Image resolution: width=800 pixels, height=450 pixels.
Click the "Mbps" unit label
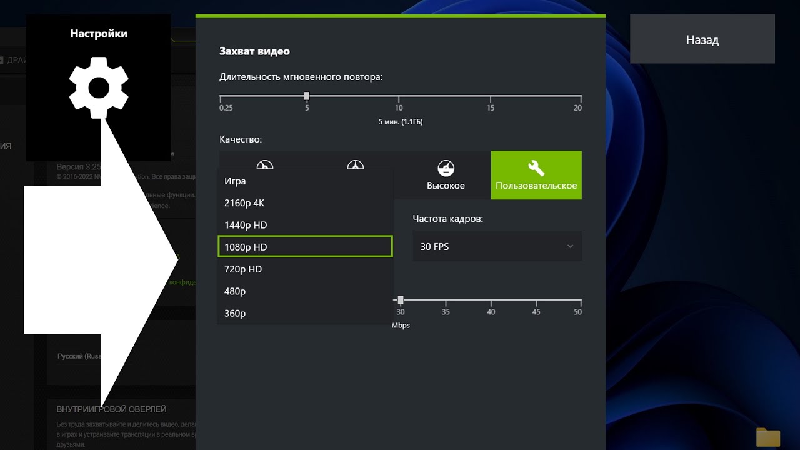pyautogui.click(x=401, y=326)
